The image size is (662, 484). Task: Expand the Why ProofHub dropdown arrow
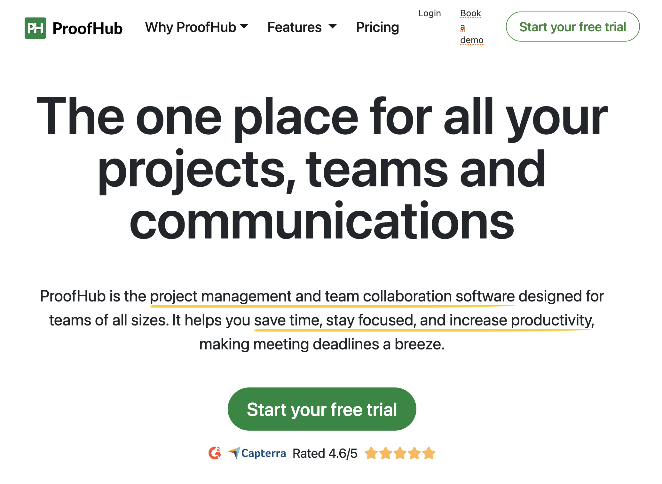pyautogui.click(x=244, y=27)
